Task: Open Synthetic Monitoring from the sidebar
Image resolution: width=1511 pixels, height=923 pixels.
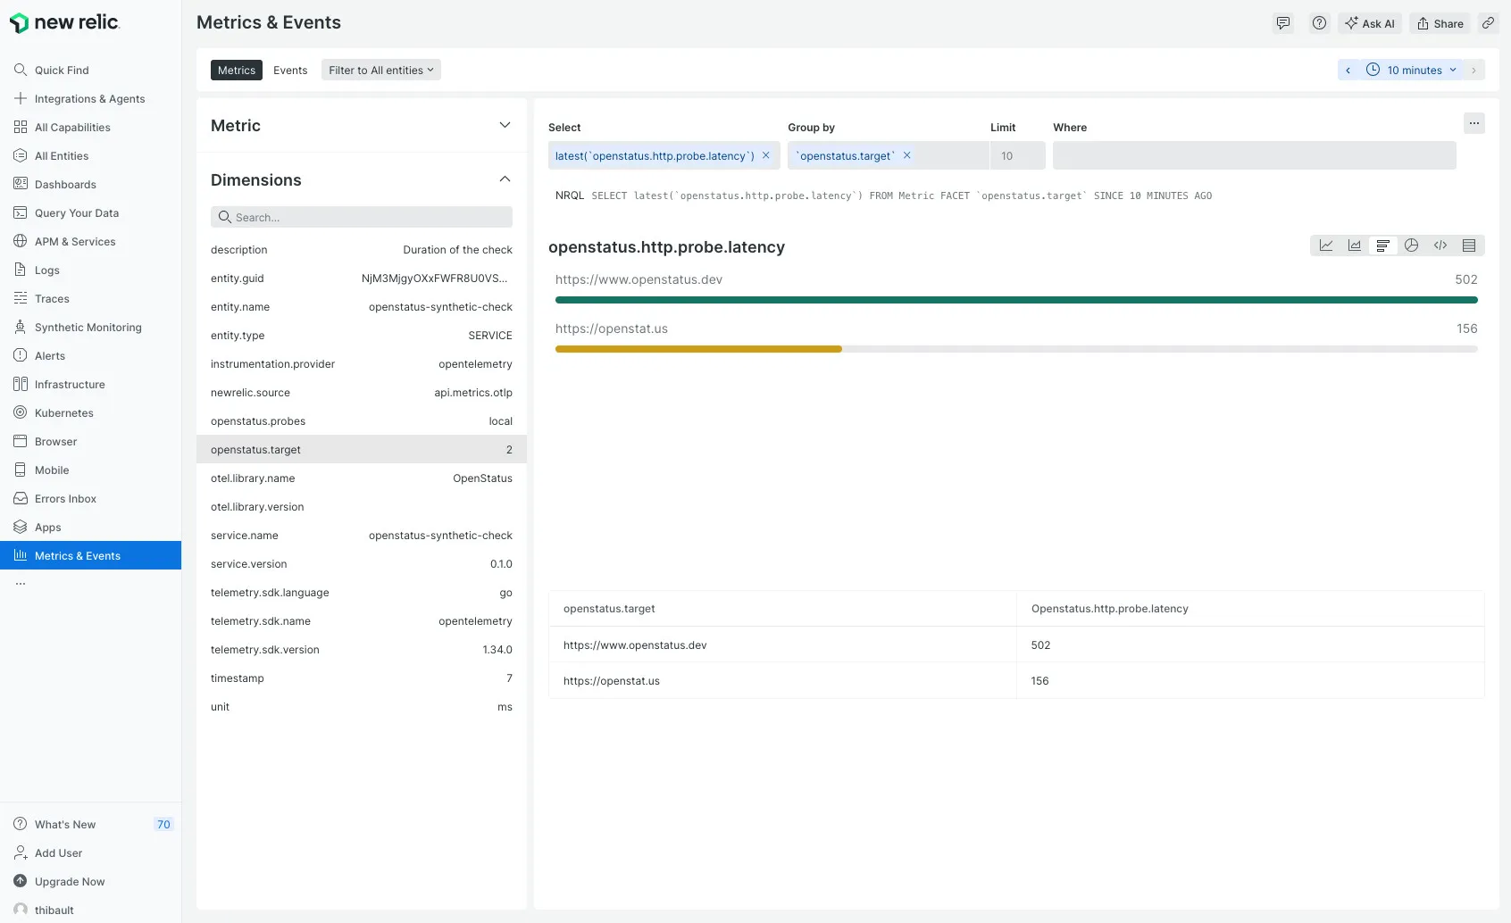Action: point(88,327)
